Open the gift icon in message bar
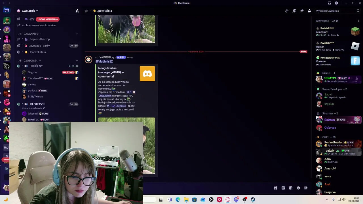The image size is (363, 204). (276, 188)
